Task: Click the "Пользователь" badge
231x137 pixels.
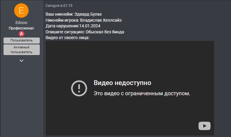Action: tap(21, 40)
